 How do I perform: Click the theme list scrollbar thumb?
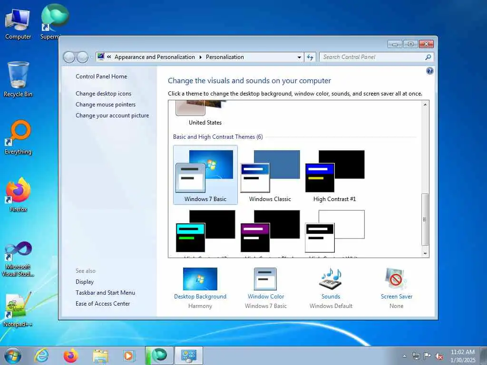click(x=425, y=220)
